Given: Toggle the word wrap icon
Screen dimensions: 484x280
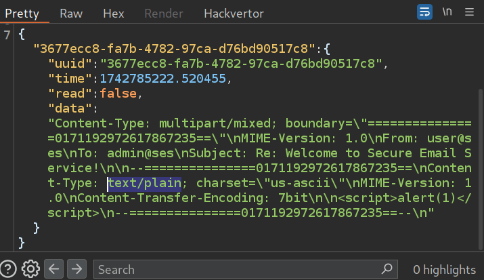Looking at the screenshot, I should click(425, 12).
